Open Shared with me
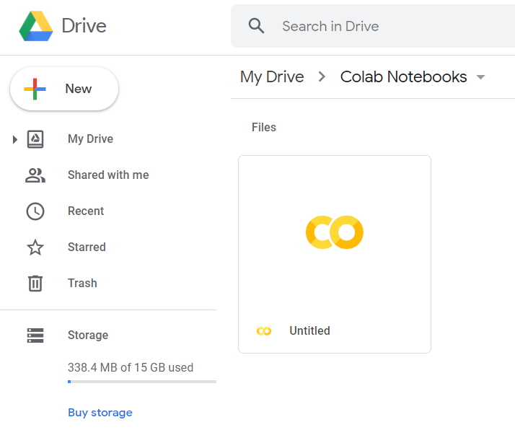Image resolution: width=515 pixels, height=430 pixels. [x=108, y=175]
